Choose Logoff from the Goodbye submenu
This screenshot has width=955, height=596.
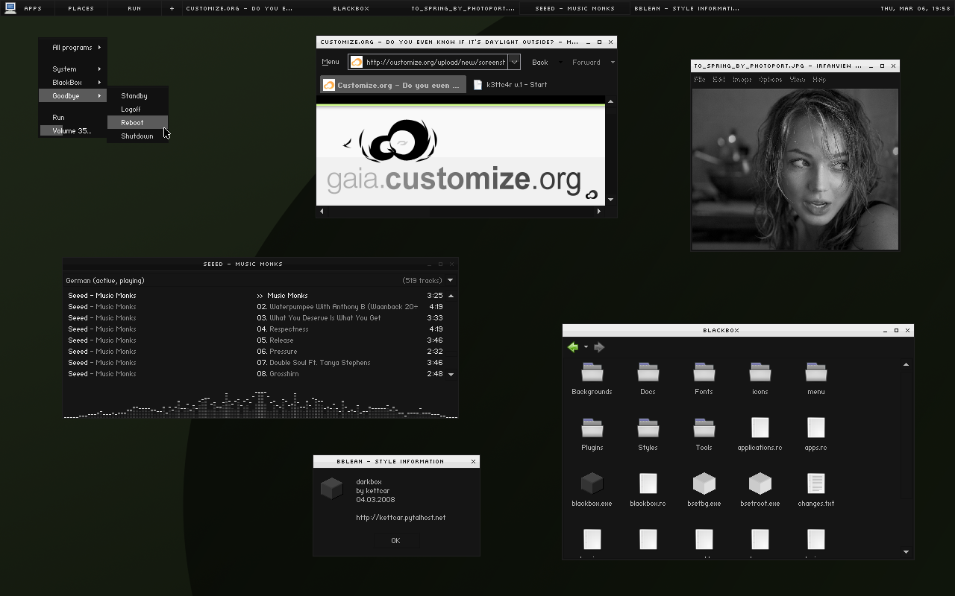tap(137, 110)
